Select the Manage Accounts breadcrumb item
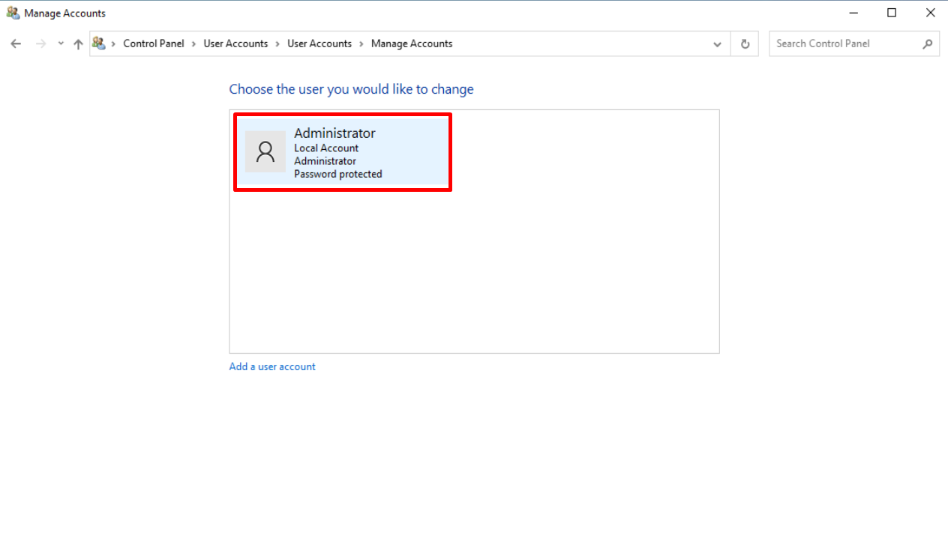Viewport: 948px width, 544px height. click(x=411, y=43)
